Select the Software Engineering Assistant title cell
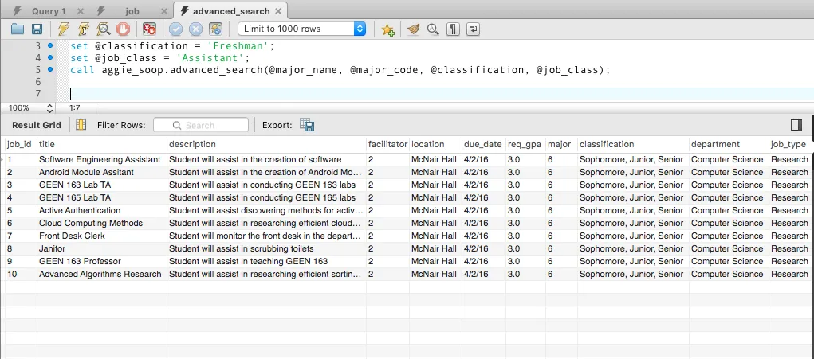 (x=102, y=159)
